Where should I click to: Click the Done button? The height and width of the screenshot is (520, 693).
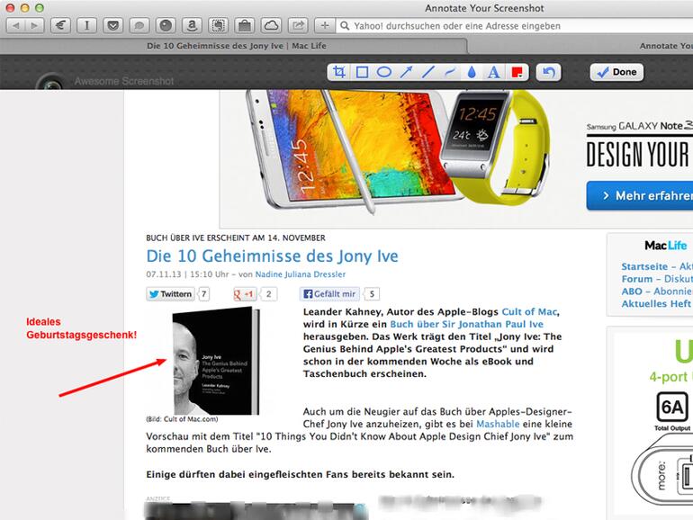tap(616, 72)
